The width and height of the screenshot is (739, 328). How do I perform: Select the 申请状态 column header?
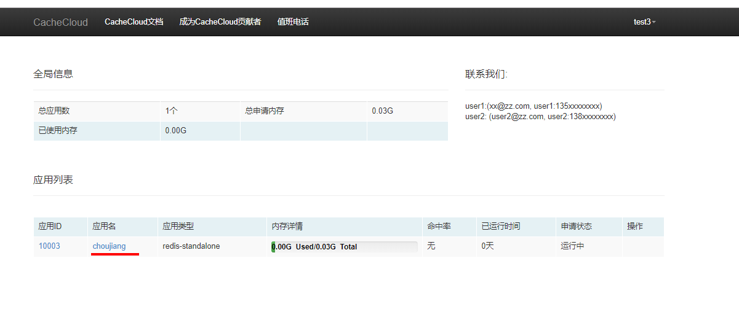589,227
